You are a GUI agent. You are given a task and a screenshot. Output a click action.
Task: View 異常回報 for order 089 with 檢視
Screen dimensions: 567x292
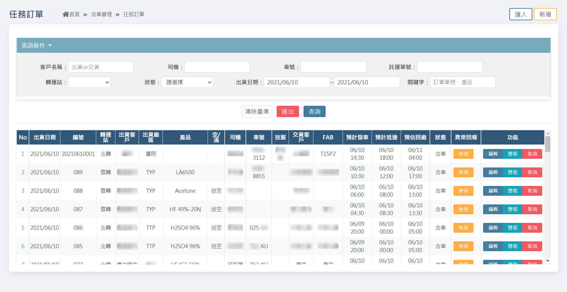coord(463,172)
